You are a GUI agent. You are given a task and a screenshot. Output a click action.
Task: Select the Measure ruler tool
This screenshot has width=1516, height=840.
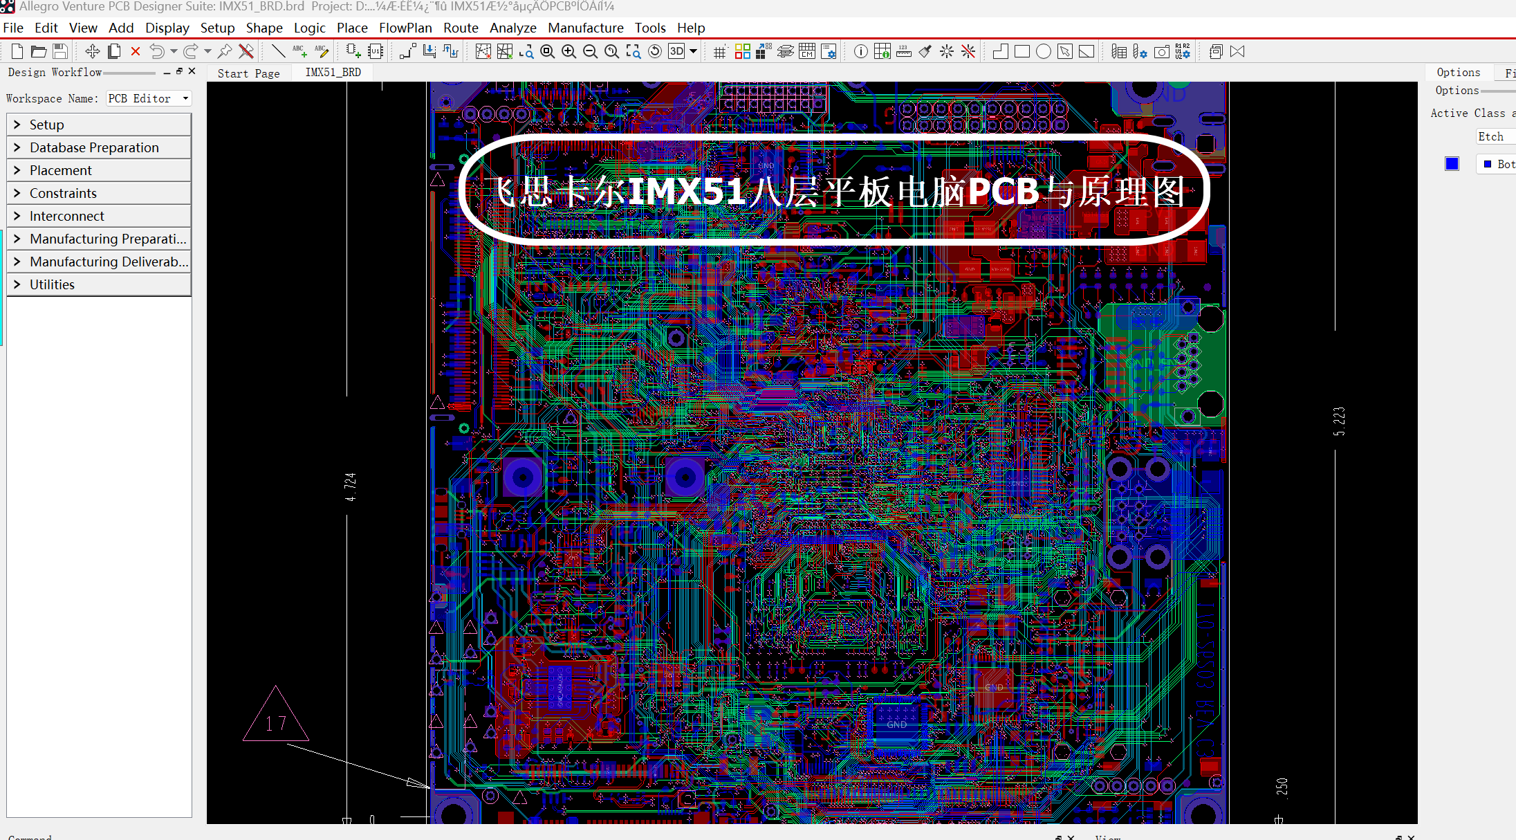coord(904,51)
